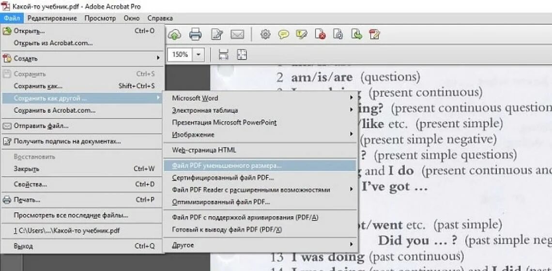Choose Сертифицированный файл PDF...
552x271 pixels.
click(x=260, y=178)
